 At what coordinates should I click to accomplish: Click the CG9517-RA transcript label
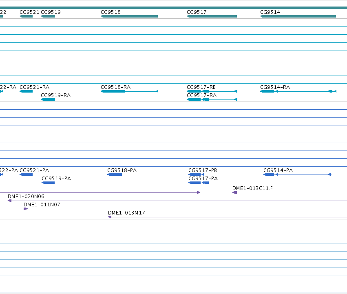pyautogui.click(x=201, y=95)
